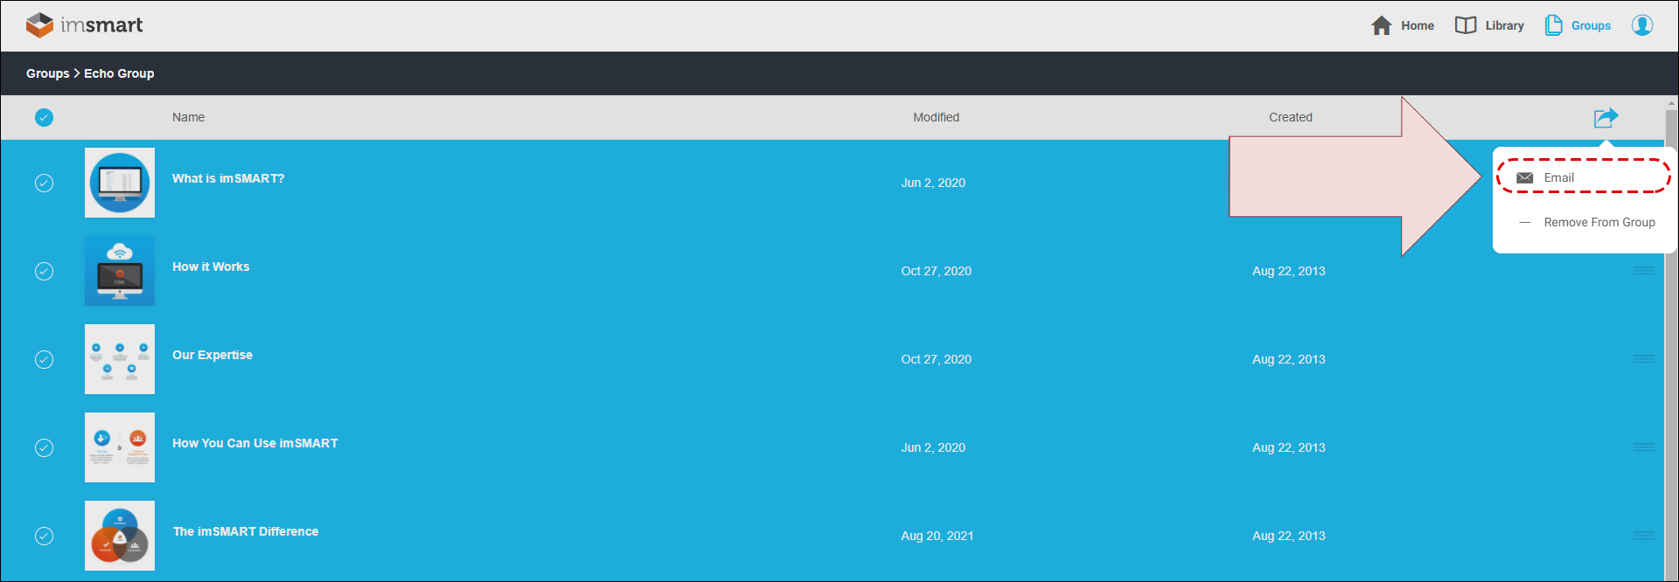Image resolution: width=1679 pixels, height=582 pixels.
Task: Click the imsmart logo
Action: [84, 25]
